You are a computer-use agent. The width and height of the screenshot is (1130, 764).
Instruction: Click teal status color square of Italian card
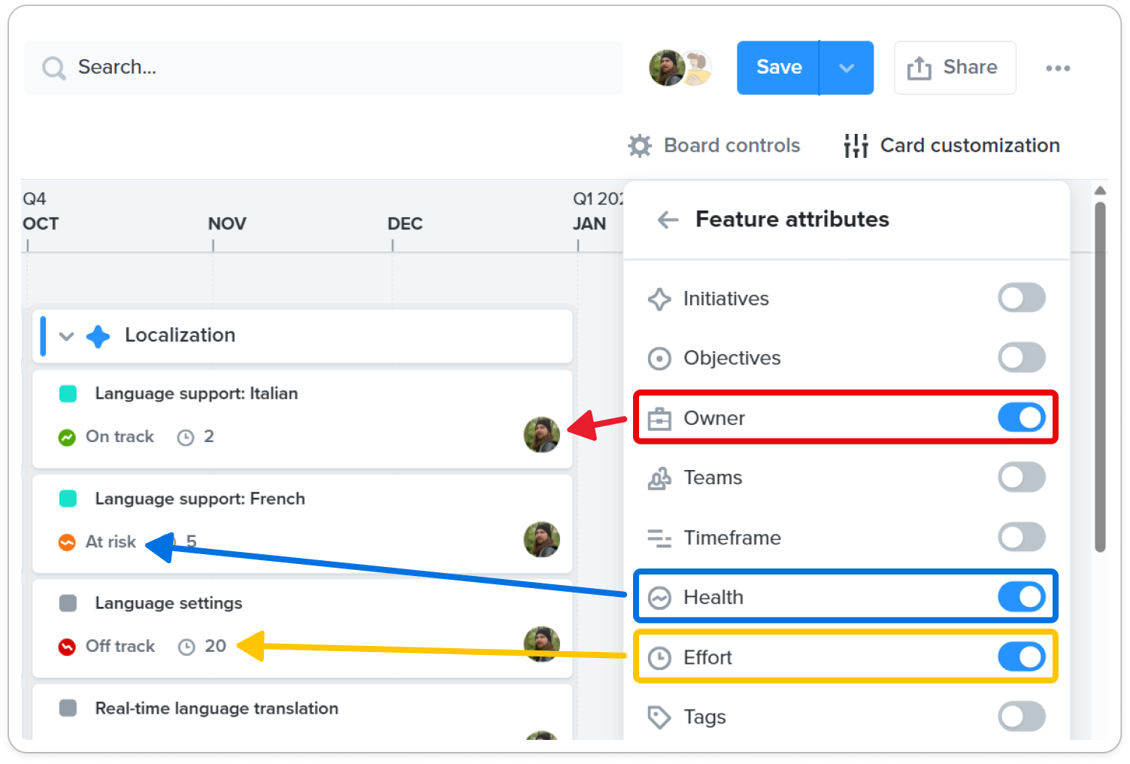68,393
